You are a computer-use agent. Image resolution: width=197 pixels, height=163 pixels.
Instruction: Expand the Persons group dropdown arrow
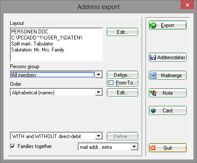(99, 75)
